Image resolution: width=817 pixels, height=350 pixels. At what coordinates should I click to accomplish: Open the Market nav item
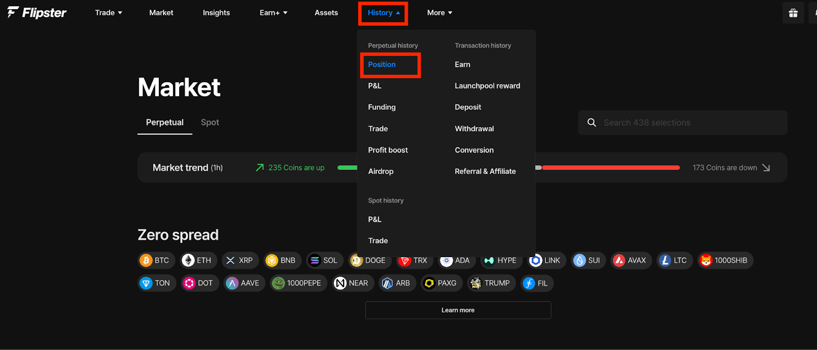[161, 13]
